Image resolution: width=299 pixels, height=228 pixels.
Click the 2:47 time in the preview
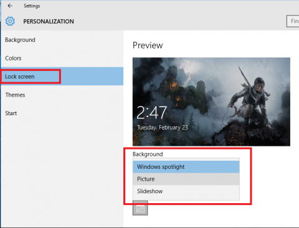click(x=152, y=113)
